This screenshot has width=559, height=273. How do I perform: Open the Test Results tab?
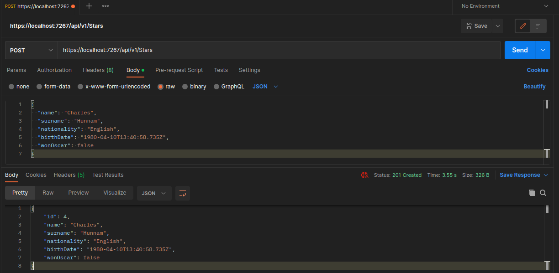(x=108, y=175)
